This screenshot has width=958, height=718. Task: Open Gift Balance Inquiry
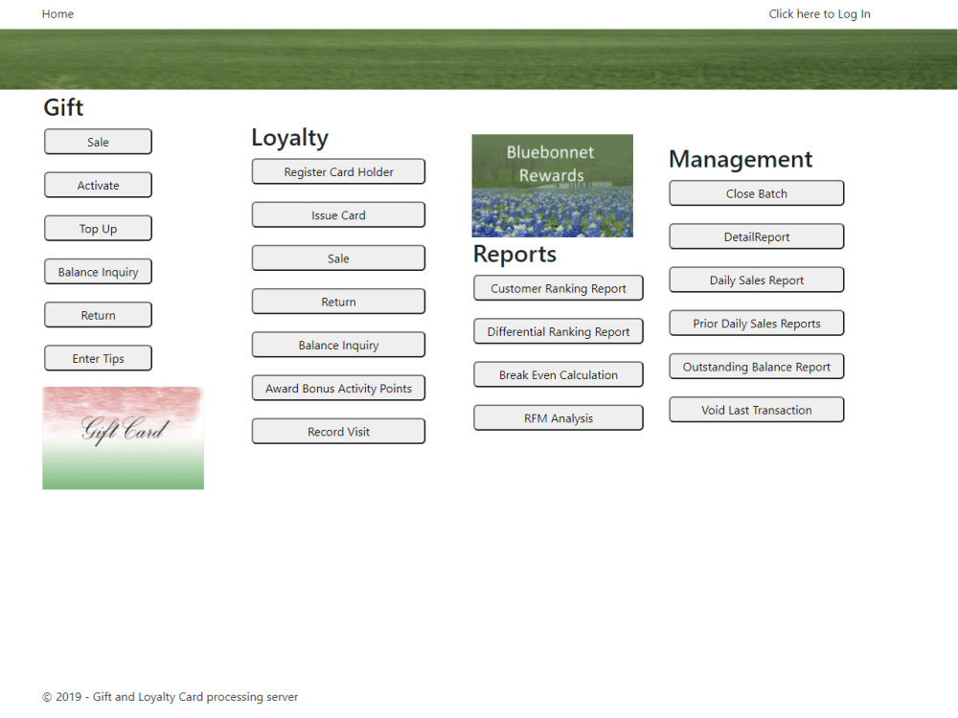pyautogui.click(x=98, y=272)
